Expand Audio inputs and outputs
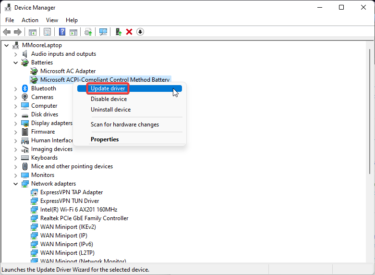 tap(15, 54)
